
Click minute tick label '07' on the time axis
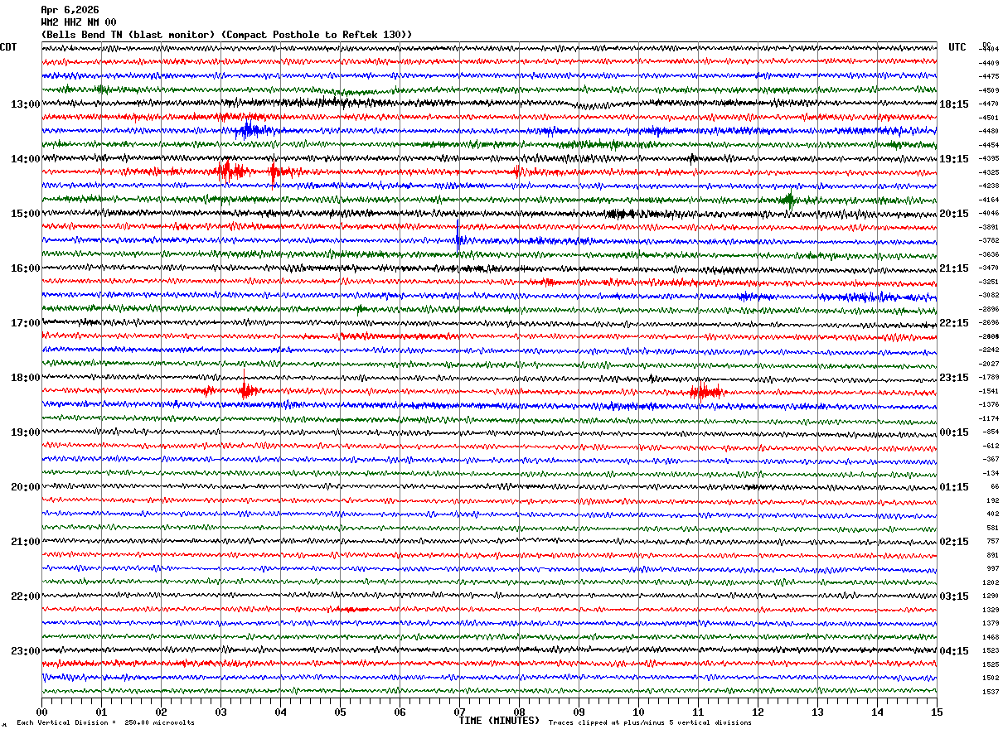pos(459,712)
